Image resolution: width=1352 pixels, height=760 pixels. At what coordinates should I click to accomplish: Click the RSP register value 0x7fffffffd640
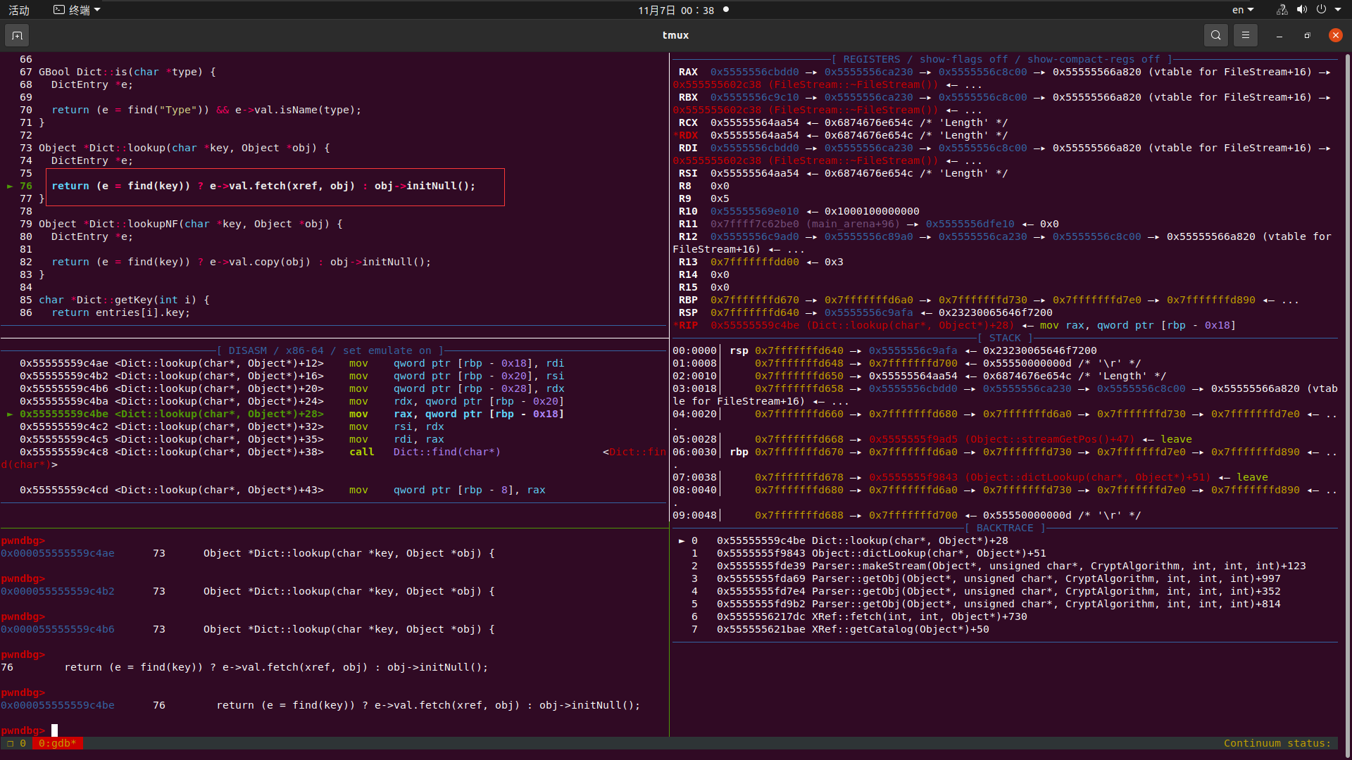[x=754, y=312]
